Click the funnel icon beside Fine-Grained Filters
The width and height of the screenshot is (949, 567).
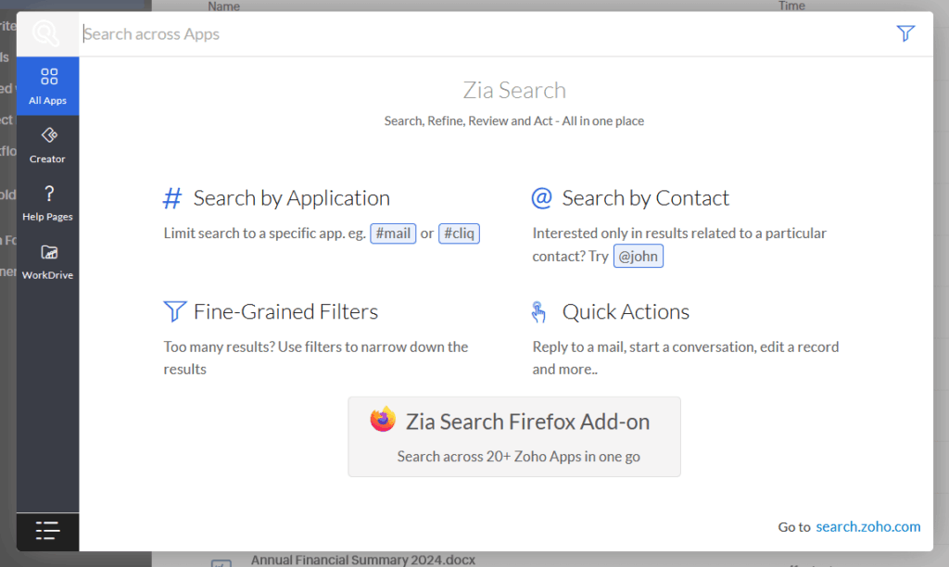click(175, 311)
